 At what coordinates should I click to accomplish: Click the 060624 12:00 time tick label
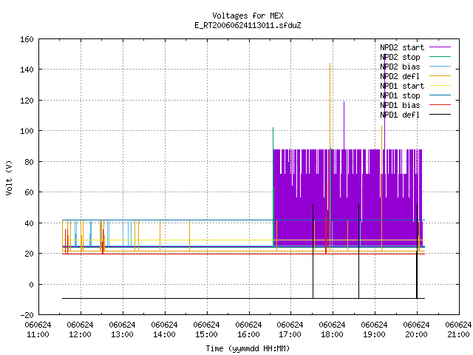[81, 330]
